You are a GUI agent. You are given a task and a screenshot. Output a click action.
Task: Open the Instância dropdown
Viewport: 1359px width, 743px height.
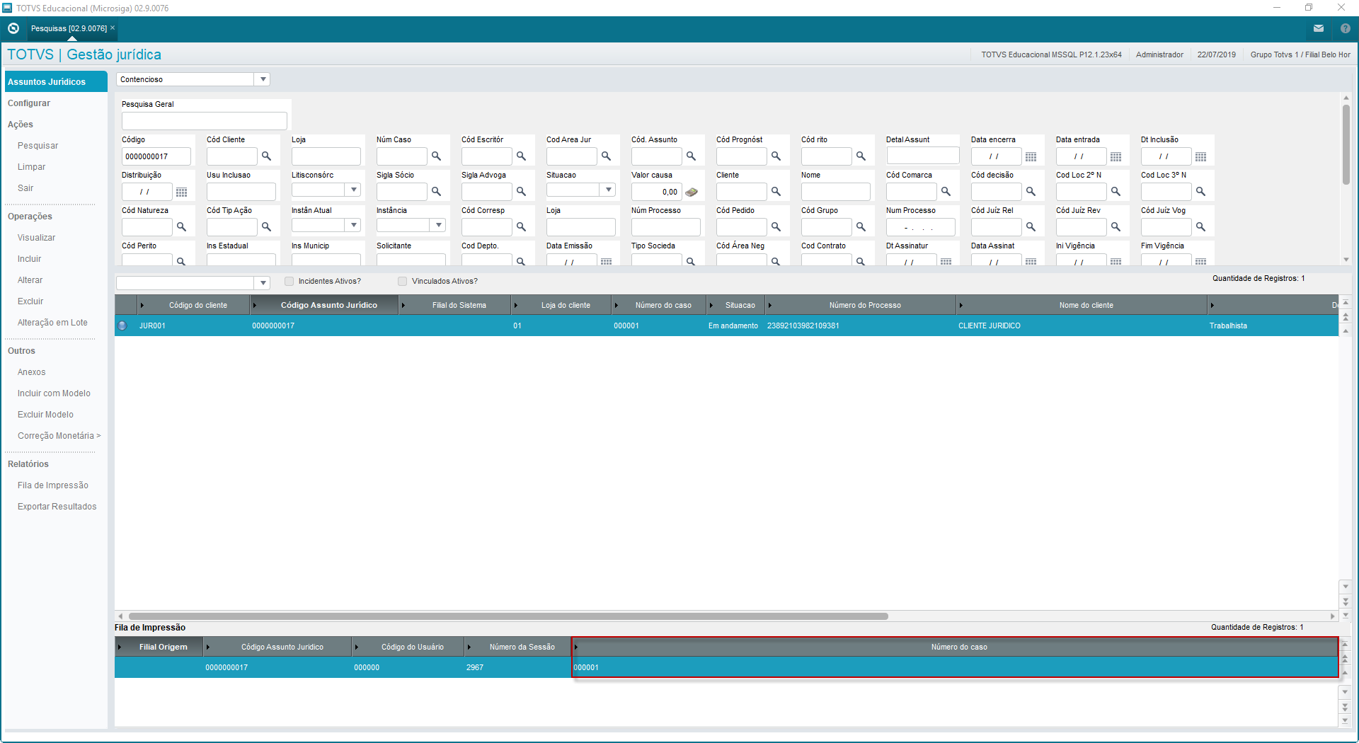click(439, 225)
